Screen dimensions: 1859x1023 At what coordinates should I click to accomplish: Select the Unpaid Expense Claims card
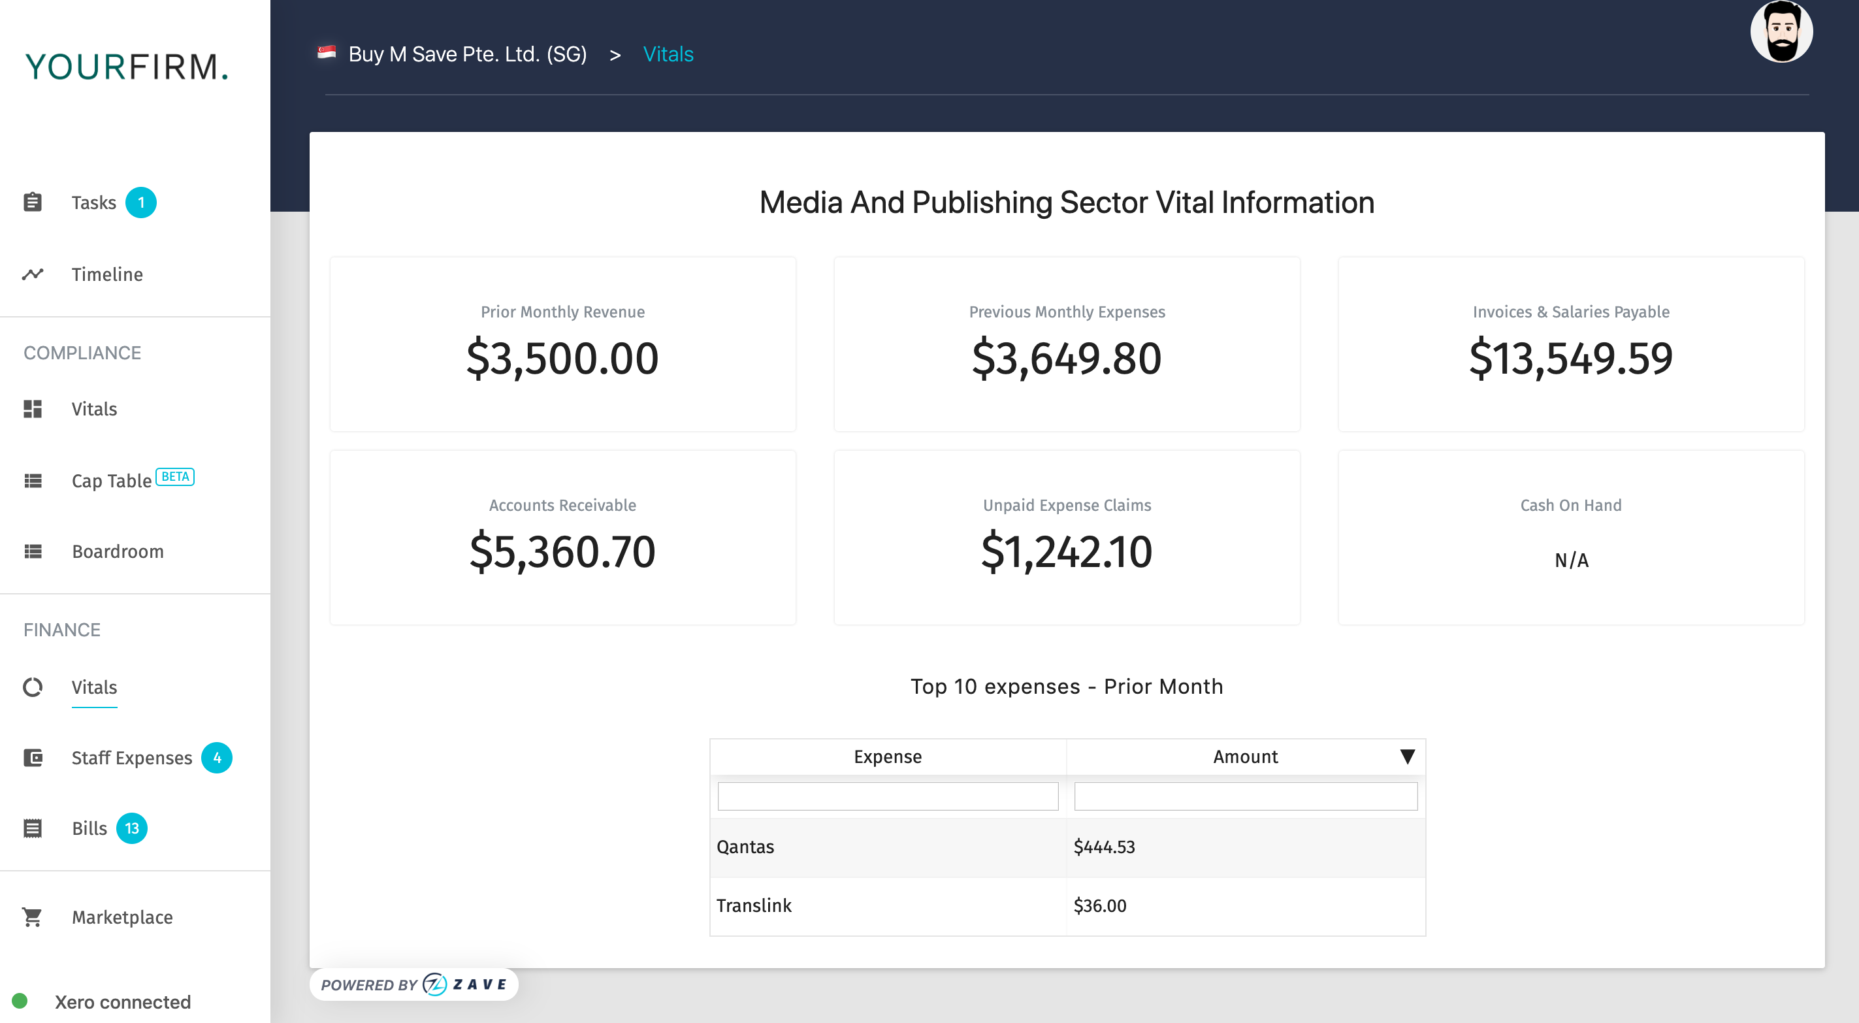1067,537
